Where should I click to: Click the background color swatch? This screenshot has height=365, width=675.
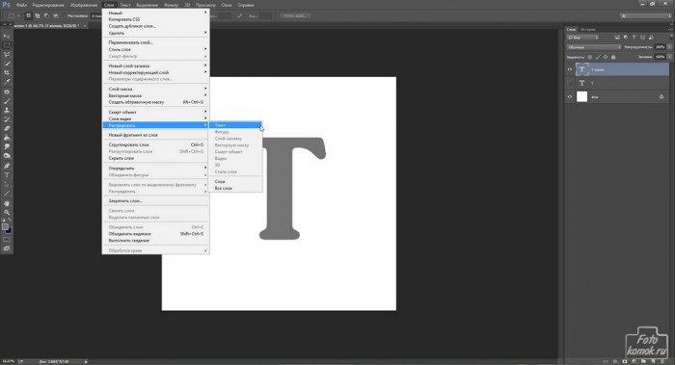tap(9, 230)
